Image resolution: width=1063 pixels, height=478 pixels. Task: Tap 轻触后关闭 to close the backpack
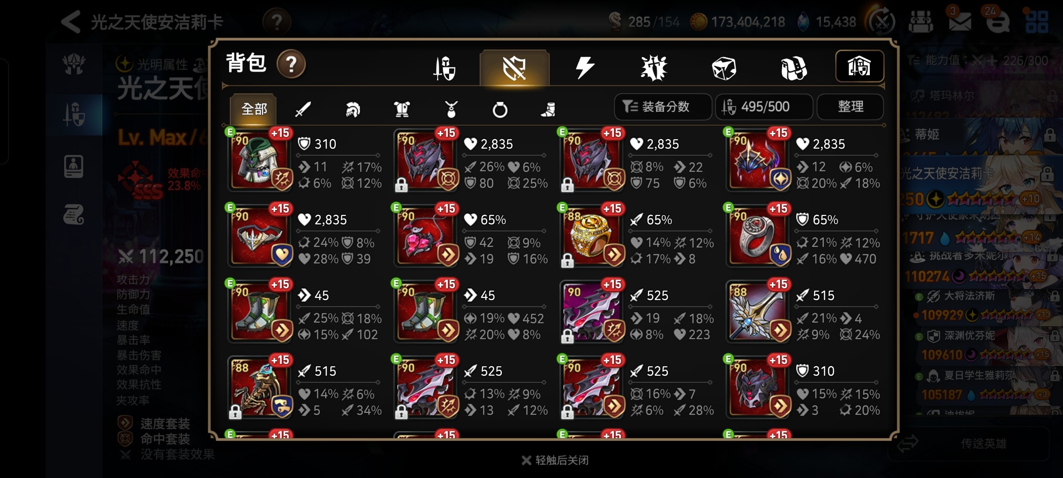point(555,460)
